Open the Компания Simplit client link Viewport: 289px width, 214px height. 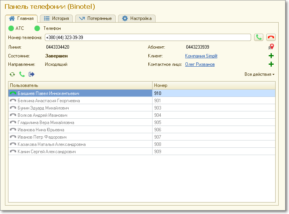tap(201, 56)
